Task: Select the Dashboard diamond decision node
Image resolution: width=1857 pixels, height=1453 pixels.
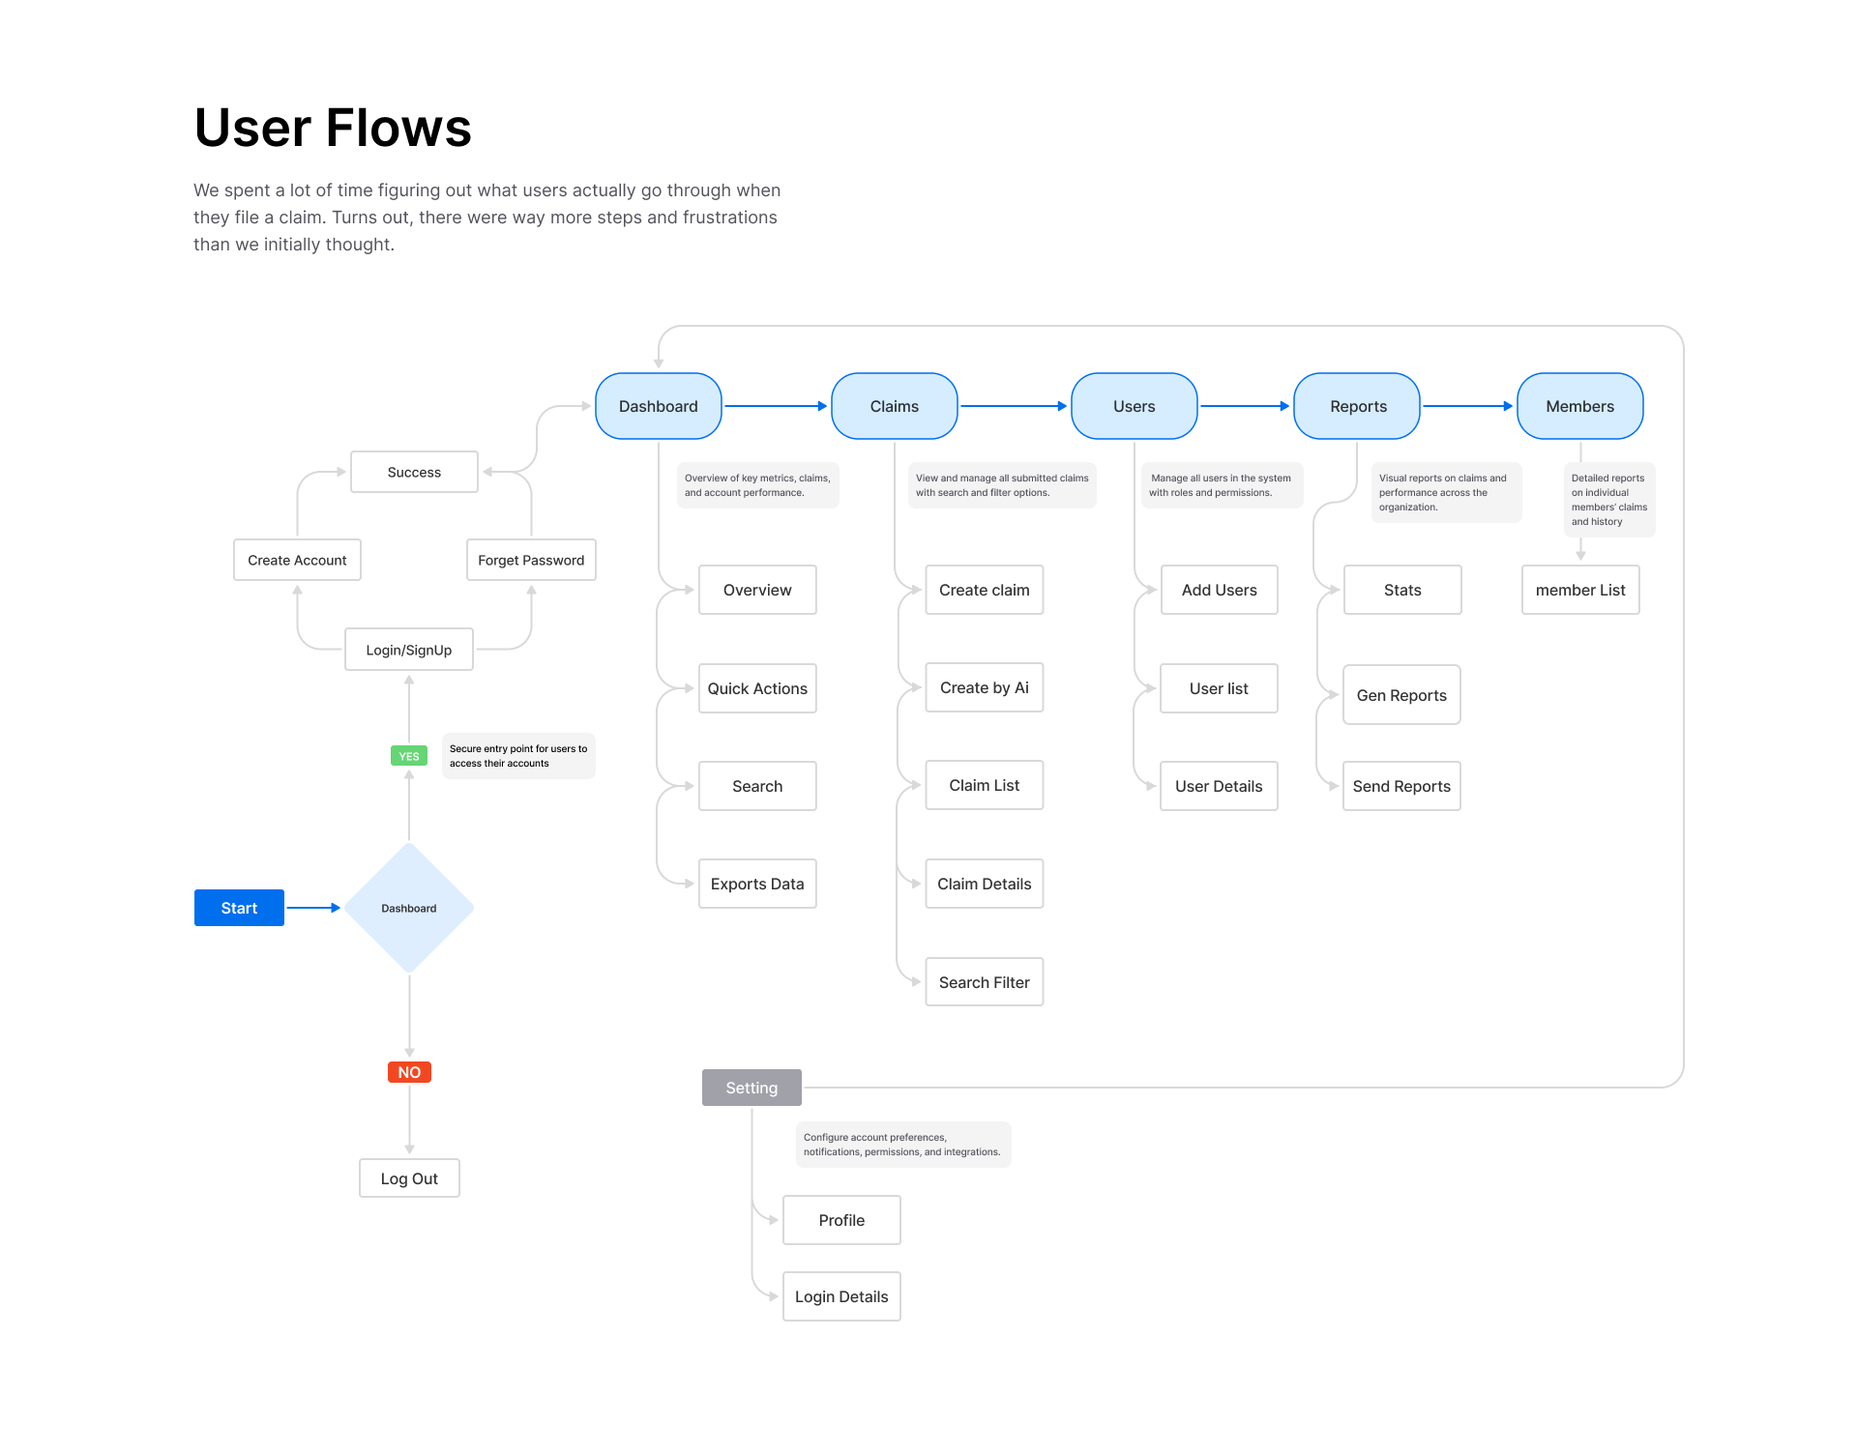Action: [x=409, y=908]
